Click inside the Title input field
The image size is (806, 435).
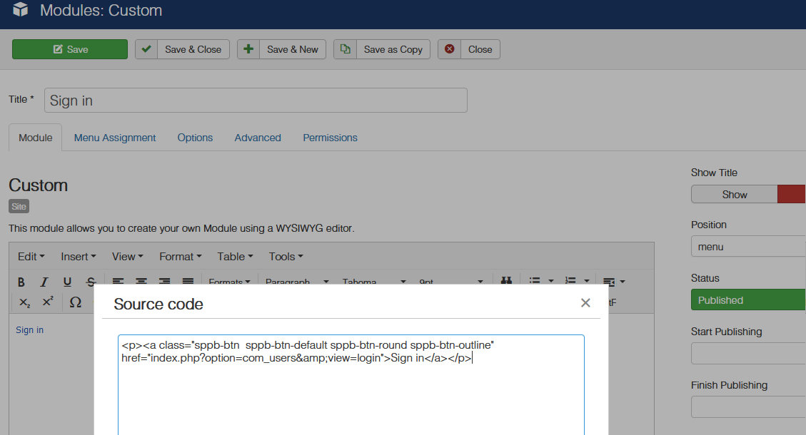click(256, 101)
